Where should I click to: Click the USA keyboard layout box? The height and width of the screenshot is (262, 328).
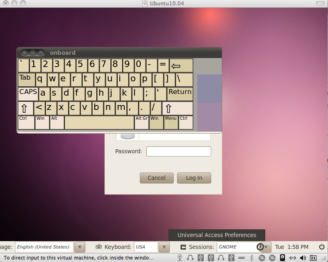click(146, 247)
